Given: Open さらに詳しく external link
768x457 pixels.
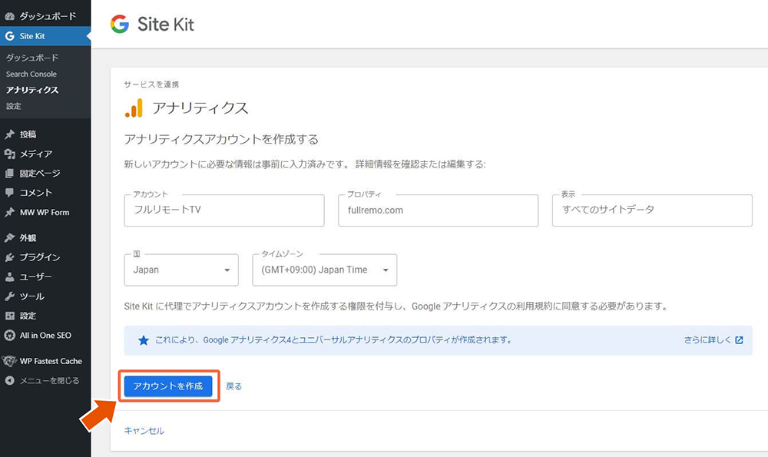Looking at the screenshot, I should pyautogui.click(x=713, y=340).
